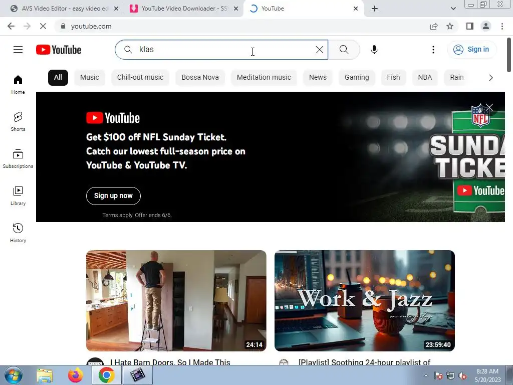Click the Sign in button
The height and width of the screenshot is (385, 513).
(472, 50)
